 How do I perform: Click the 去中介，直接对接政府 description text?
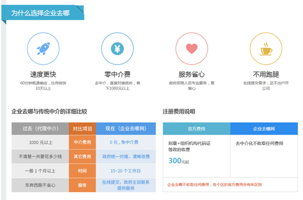click(x=117, y=85)
